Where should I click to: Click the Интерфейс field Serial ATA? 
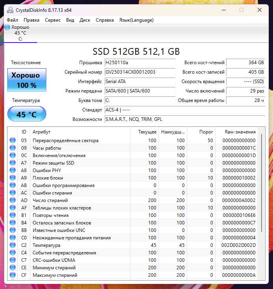(140, 82)
